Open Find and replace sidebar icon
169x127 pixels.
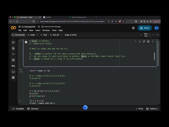[x=13, y=48]
